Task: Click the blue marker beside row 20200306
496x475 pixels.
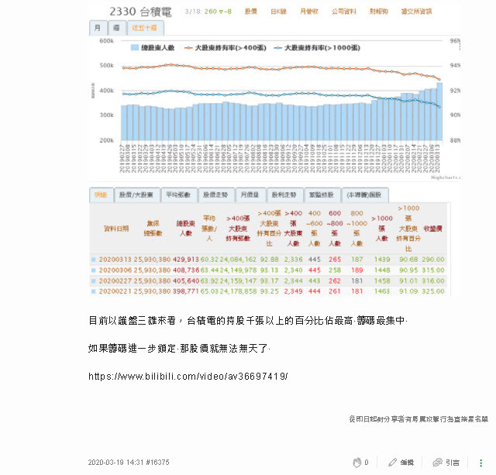Action: (93, 270)
